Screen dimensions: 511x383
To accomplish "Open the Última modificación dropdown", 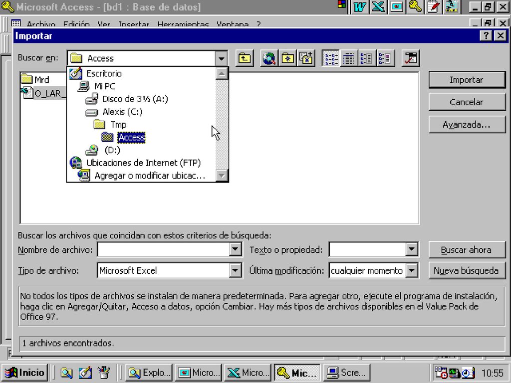I will 412,270.
